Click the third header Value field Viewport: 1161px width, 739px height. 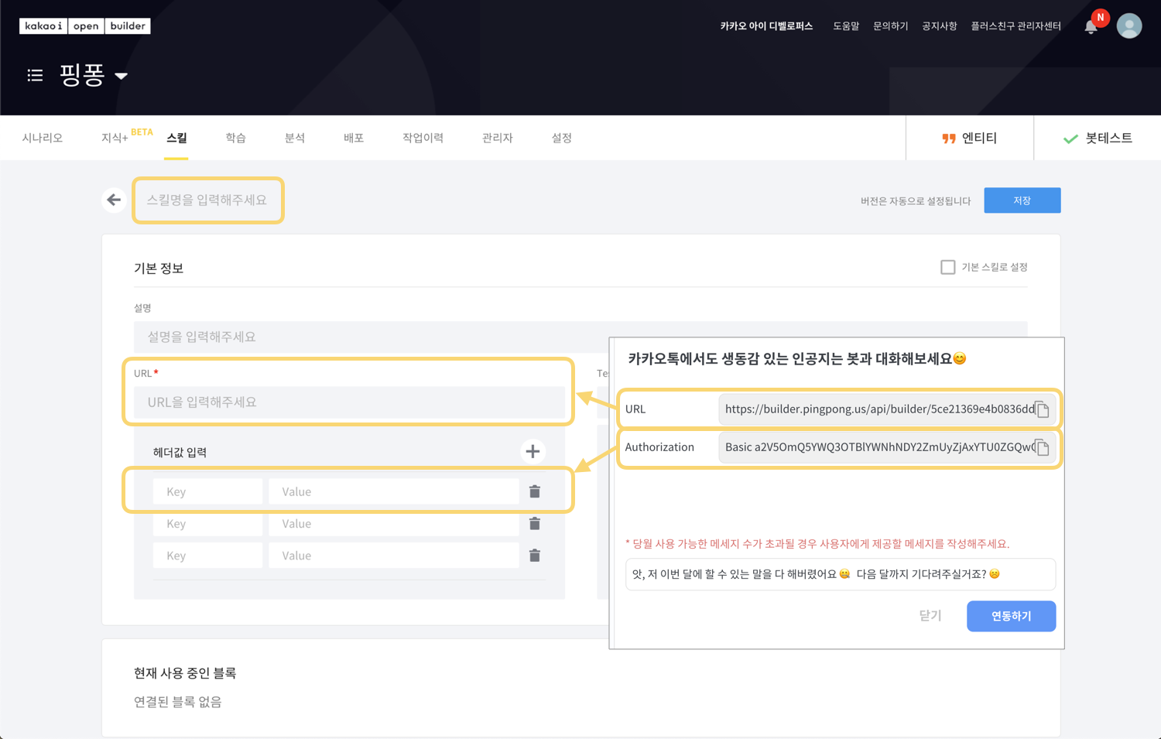coord(393,556)
